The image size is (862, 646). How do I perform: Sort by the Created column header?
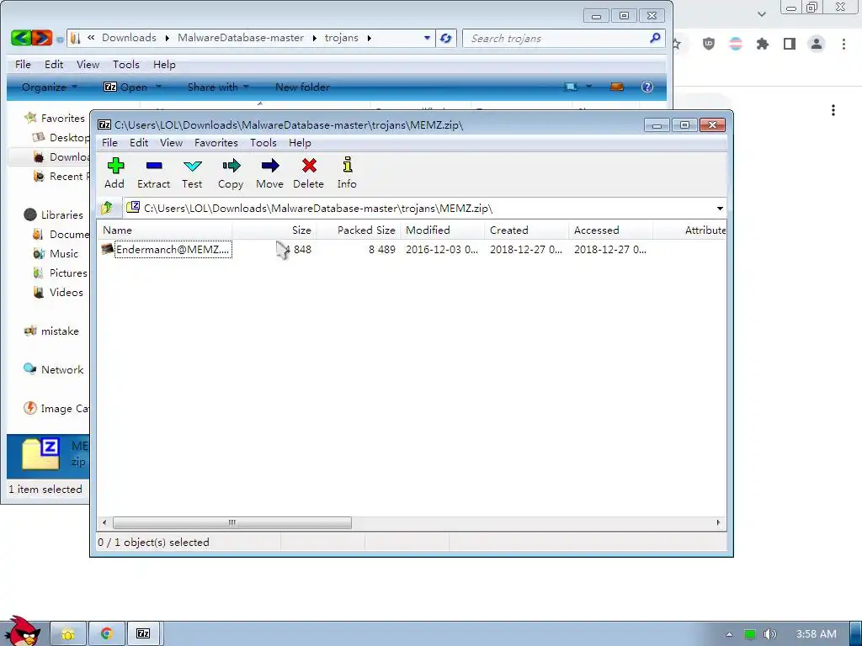(x=527, y=230)
